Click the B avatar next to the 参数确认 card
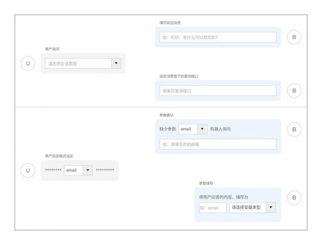 [294, 129]
